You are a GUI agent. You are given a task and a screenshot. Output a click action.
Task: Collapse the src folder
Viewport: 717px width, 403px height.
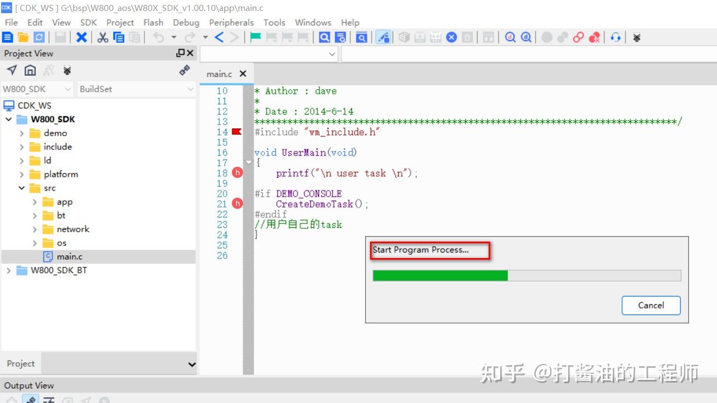(x=21, y=188)
